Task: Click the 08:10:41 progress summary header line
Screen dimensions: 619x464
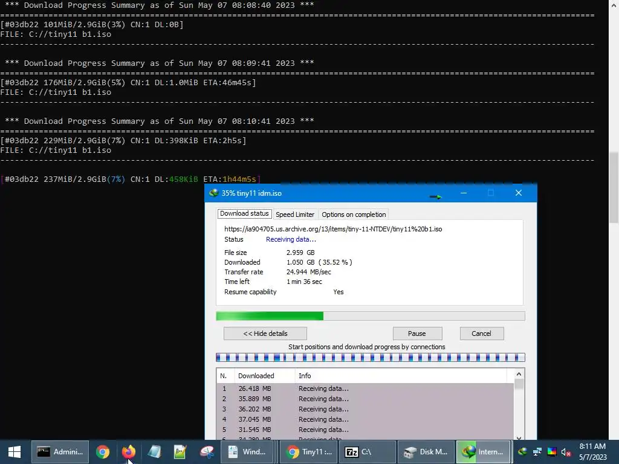Action: pyautogui.click(x=160, y=121)
